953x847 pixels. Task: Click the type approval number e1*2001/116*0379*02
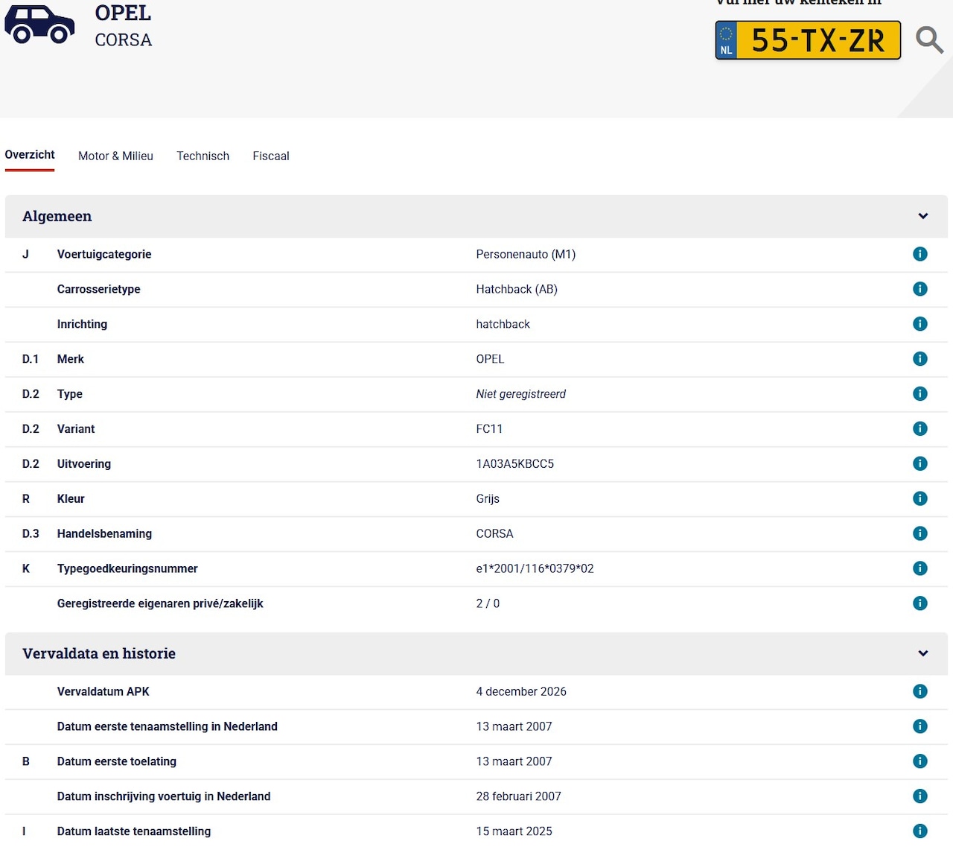point(535,568)
